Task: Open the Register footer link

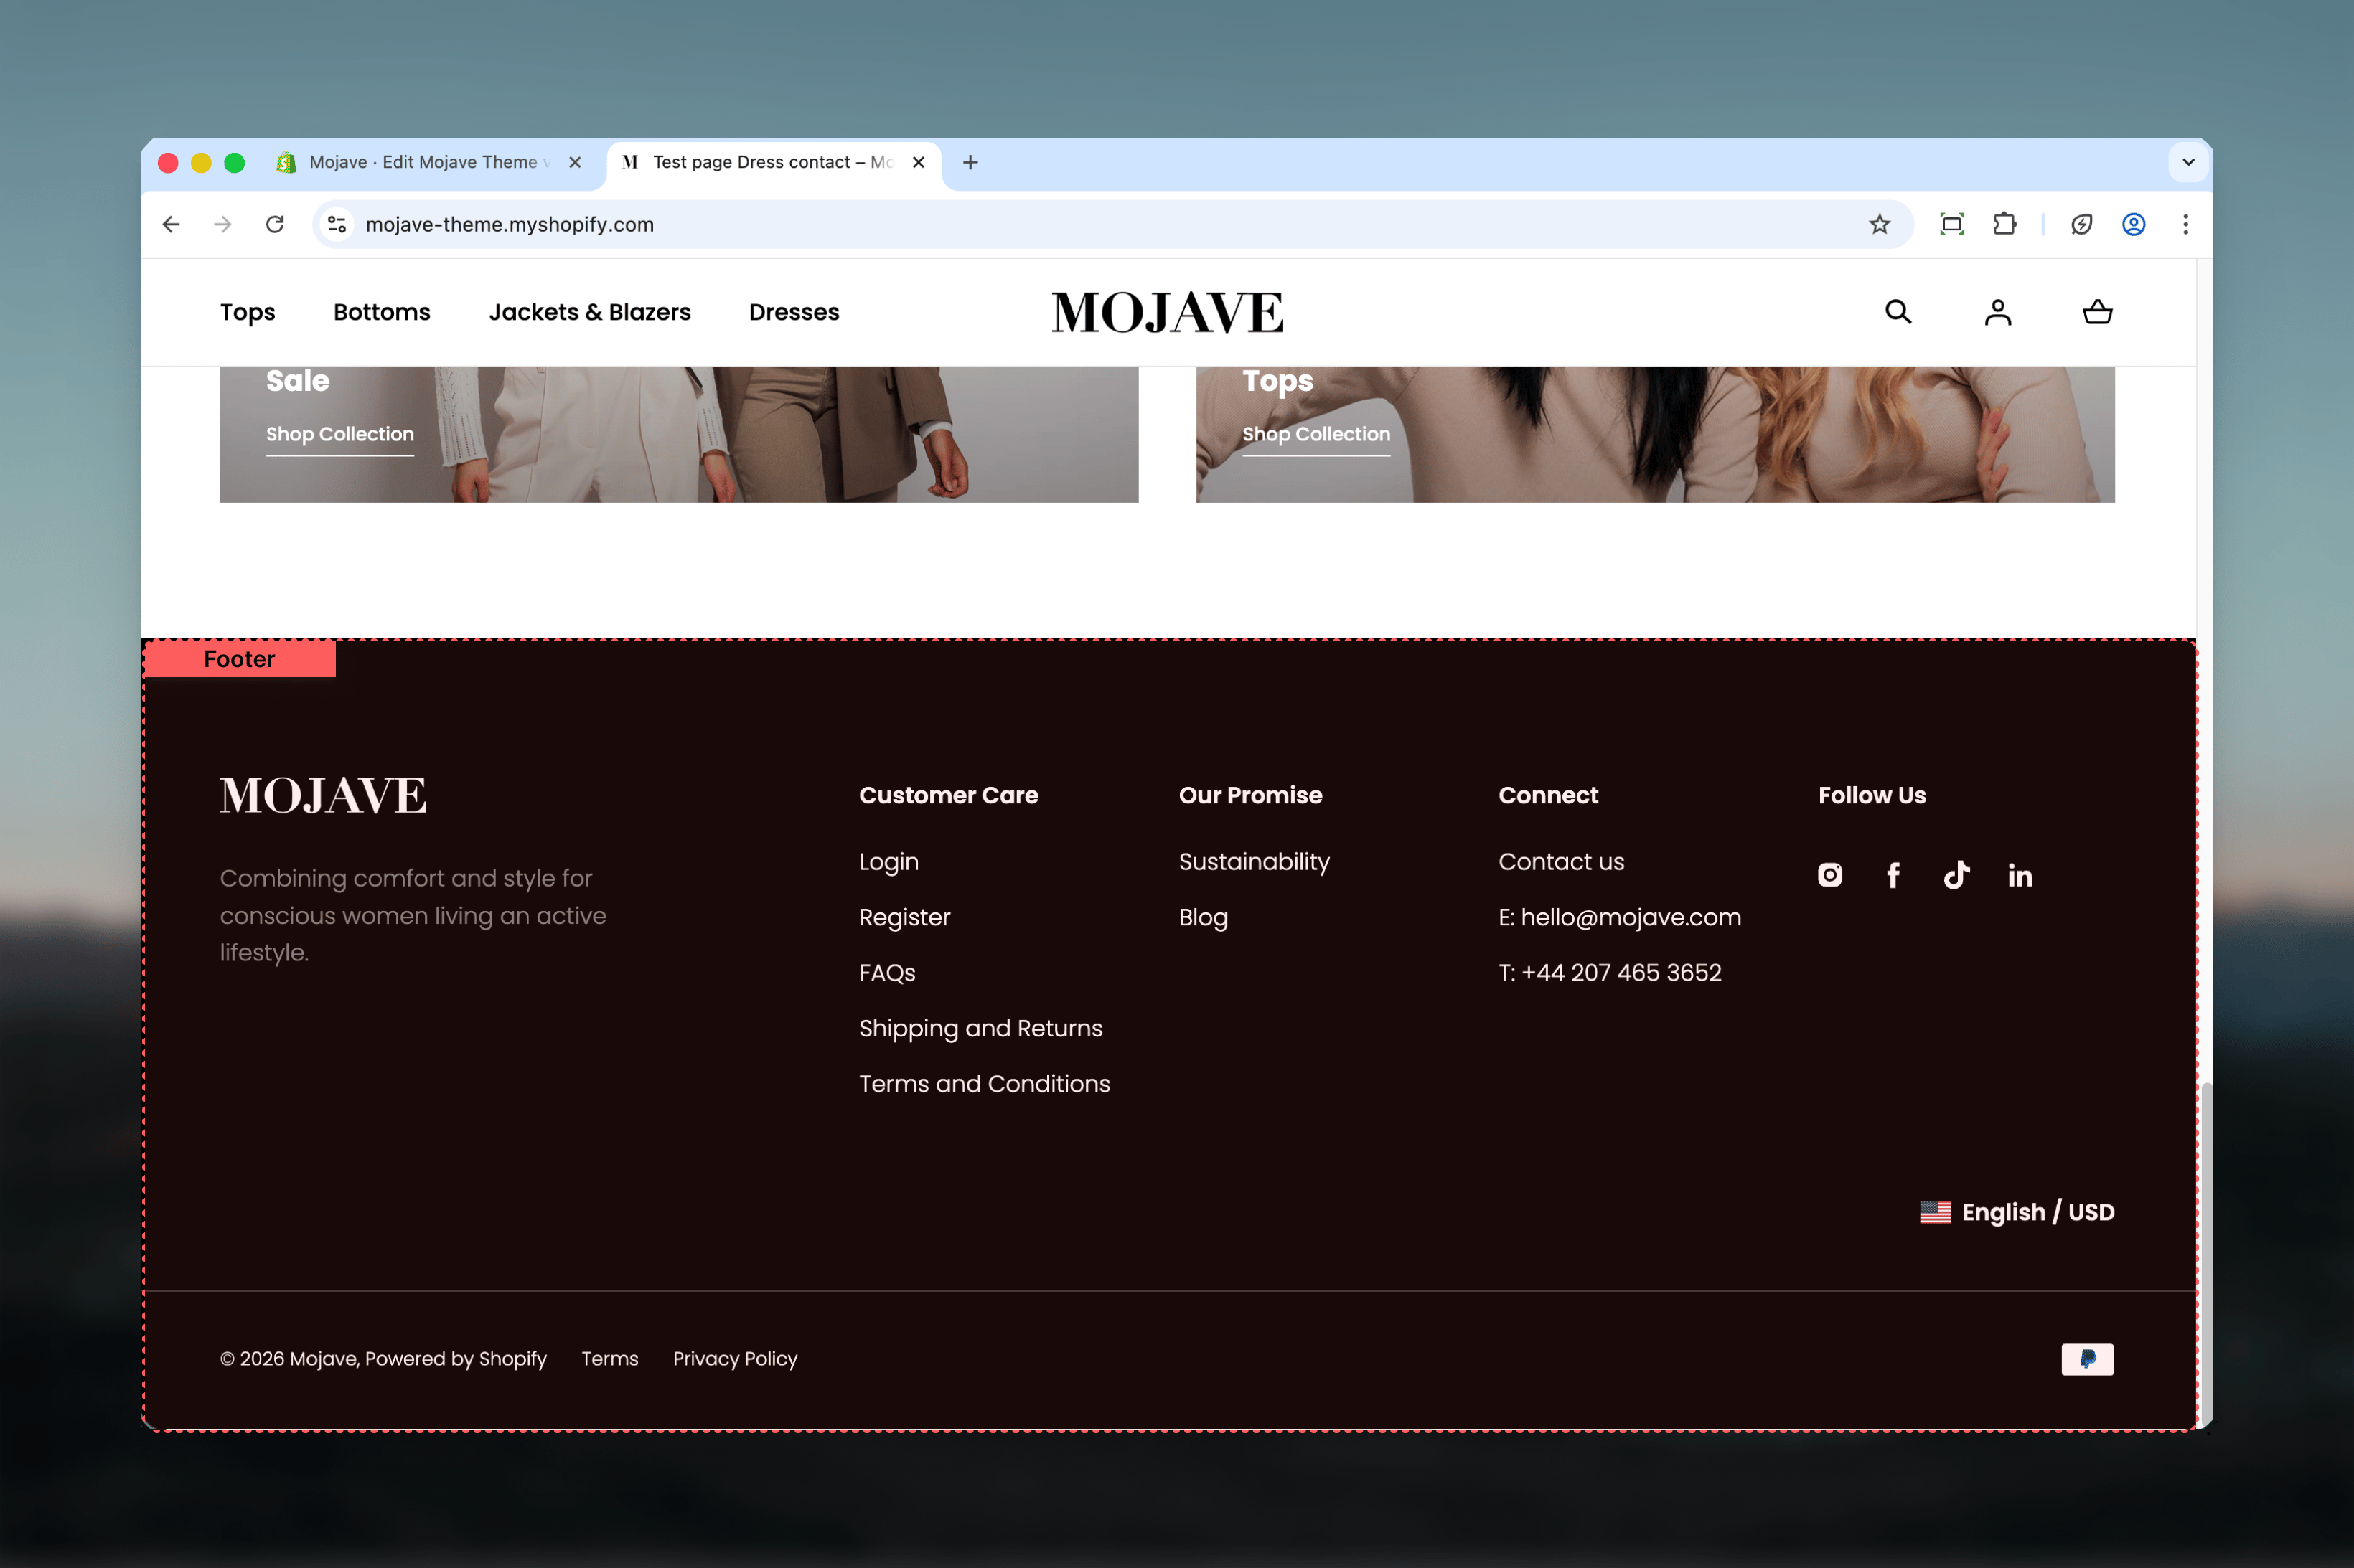Action: [x=904, y=918]
